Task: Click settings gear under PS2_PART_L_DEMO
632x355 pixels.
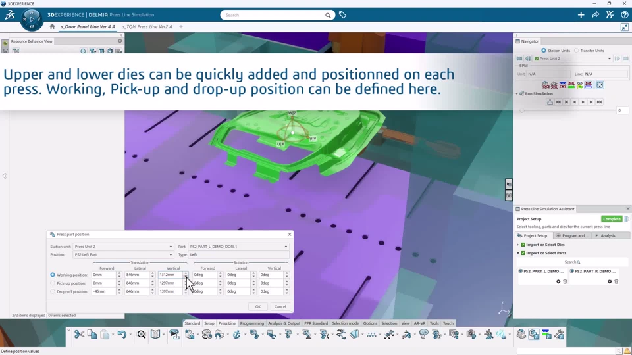Action: (x=558, y=282)
